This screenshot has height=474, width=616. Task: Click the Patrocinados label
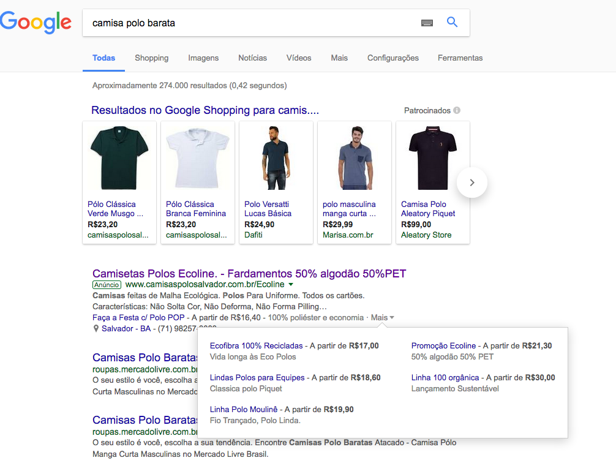[x=427, y=110]
